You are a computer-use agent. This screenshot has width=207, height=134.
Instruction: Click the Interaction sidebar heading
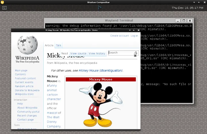(20, 100)
